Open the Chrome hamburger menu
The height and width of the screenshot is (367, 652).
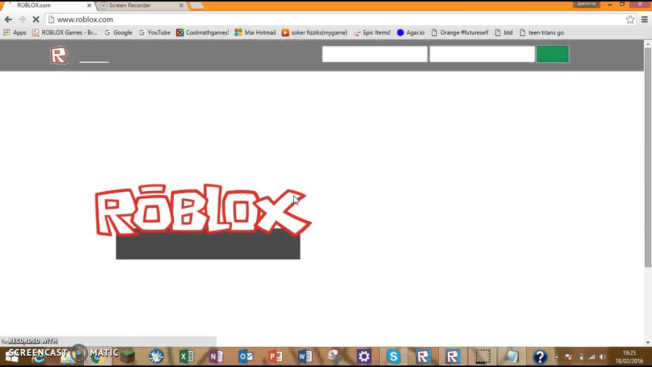coord(645,19)
